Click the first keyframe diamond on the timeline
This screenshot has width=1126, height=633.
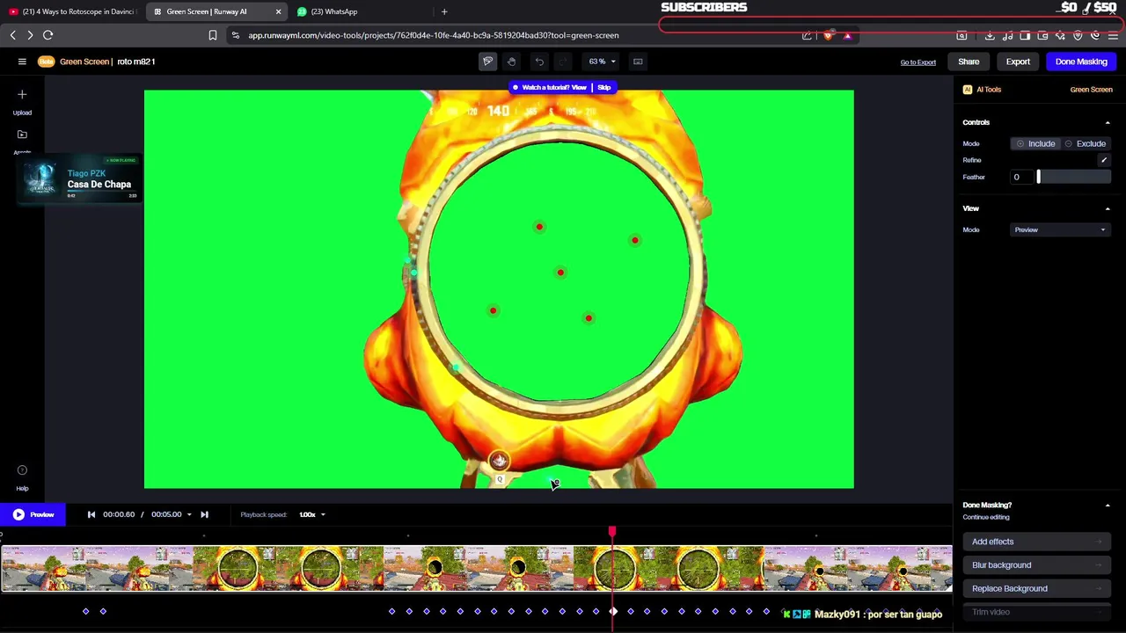(x=85, y=612)
